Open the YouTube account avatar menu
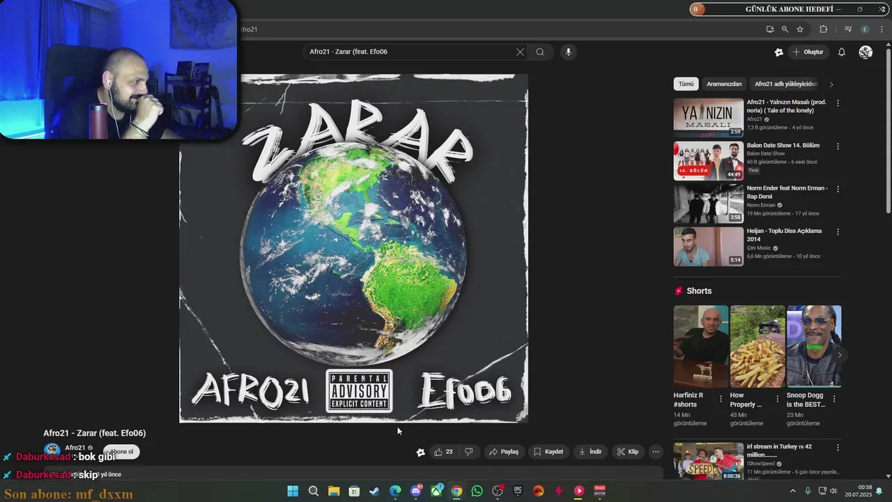This screenshot has height=502, width=892. (866, 52)
